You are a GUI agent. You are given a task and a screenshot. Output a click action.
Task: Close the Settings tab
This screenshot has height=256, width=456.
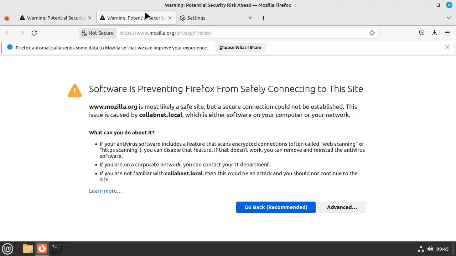click(250, 18)
